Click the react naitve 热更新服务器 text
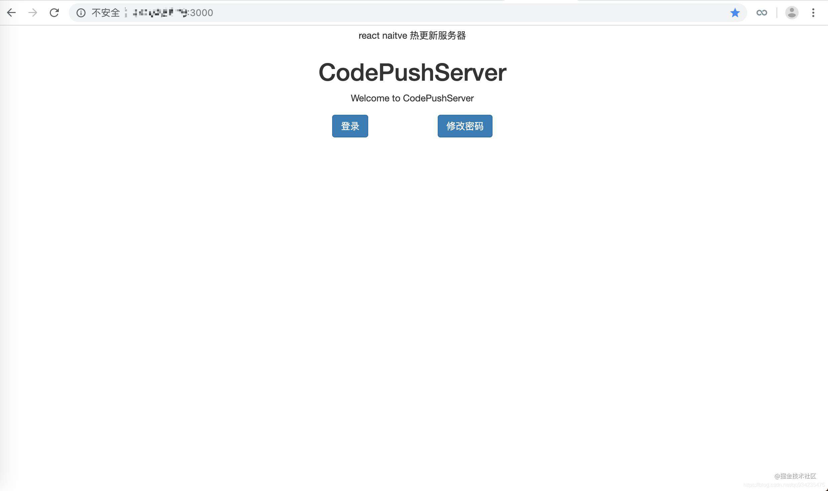 click(x=412, y=35)
